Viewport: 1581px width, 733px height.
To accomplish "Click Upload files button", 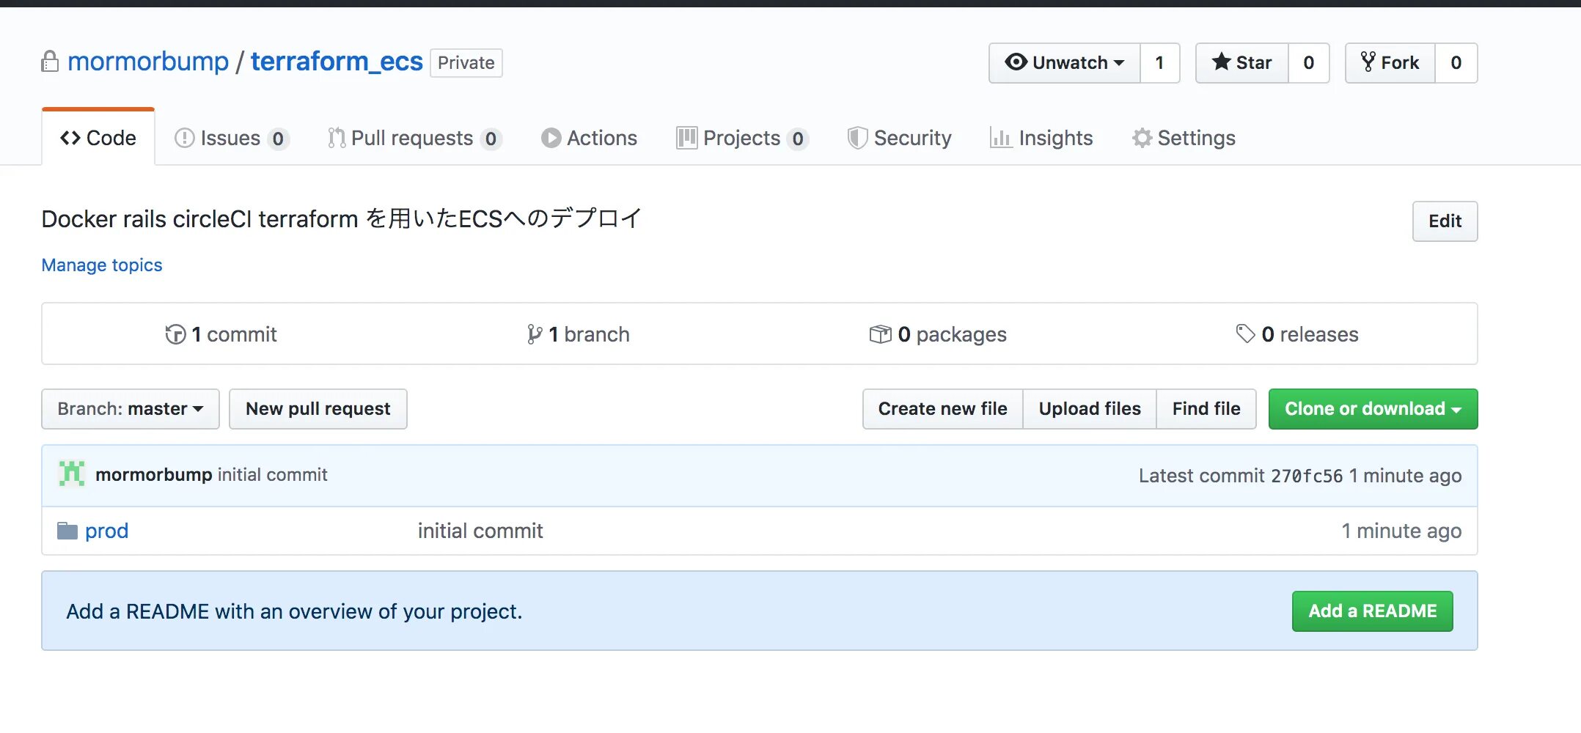I will pos(1090,409).
